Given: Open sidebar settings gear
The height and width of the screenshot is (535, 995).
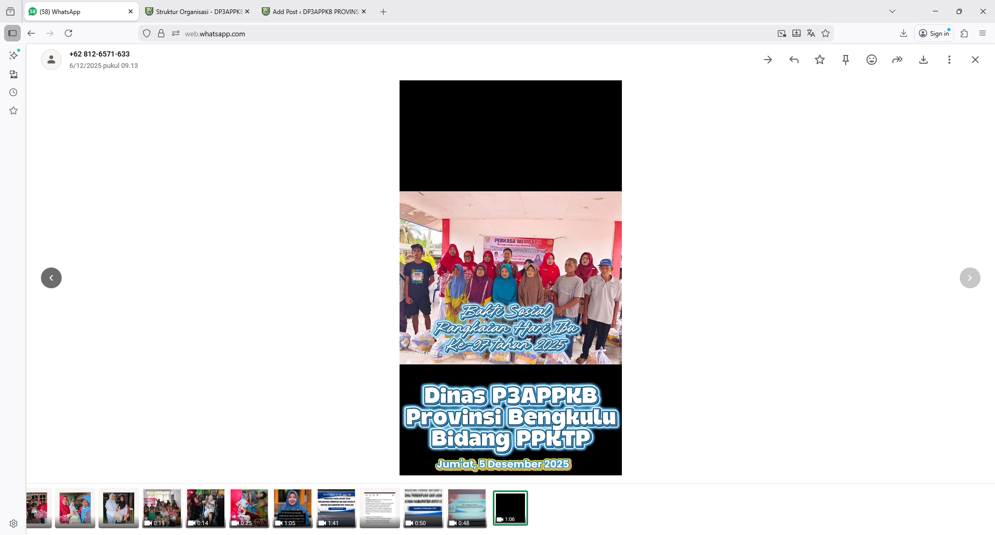Looking at the screenshot, I should pyautogui.click(x=13, y=524).
